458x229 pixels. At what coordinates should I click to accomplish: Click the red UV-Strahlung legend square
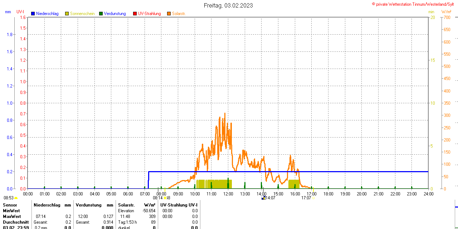point(135,14)
